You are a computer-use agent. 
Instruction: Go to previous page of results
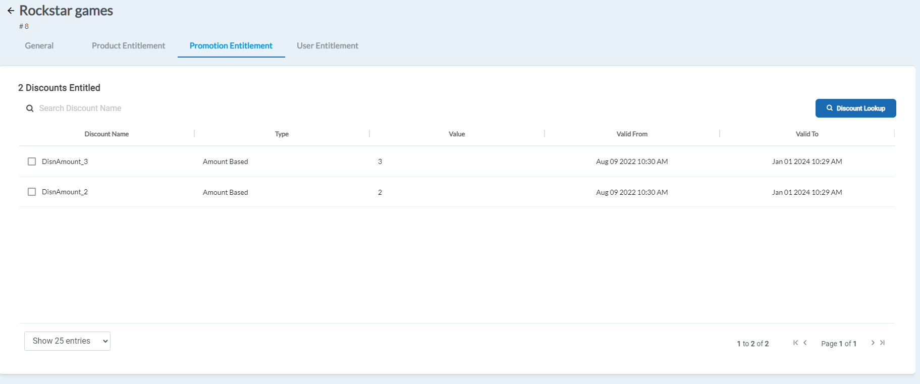(x=805, y=343)
